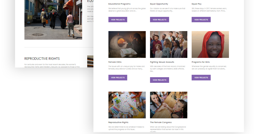
Task: Click the Equal Opportunity title
Action: tap(159, 4)
